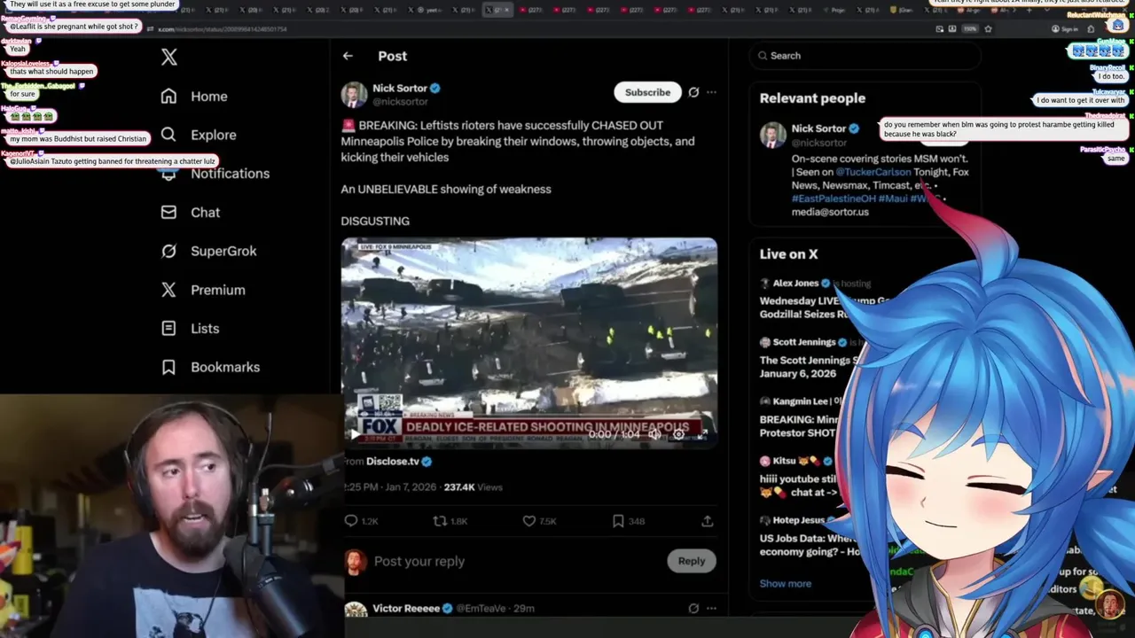Open SuperGrok in the sidebar
1135x638 pixels.
click(208, 251)
